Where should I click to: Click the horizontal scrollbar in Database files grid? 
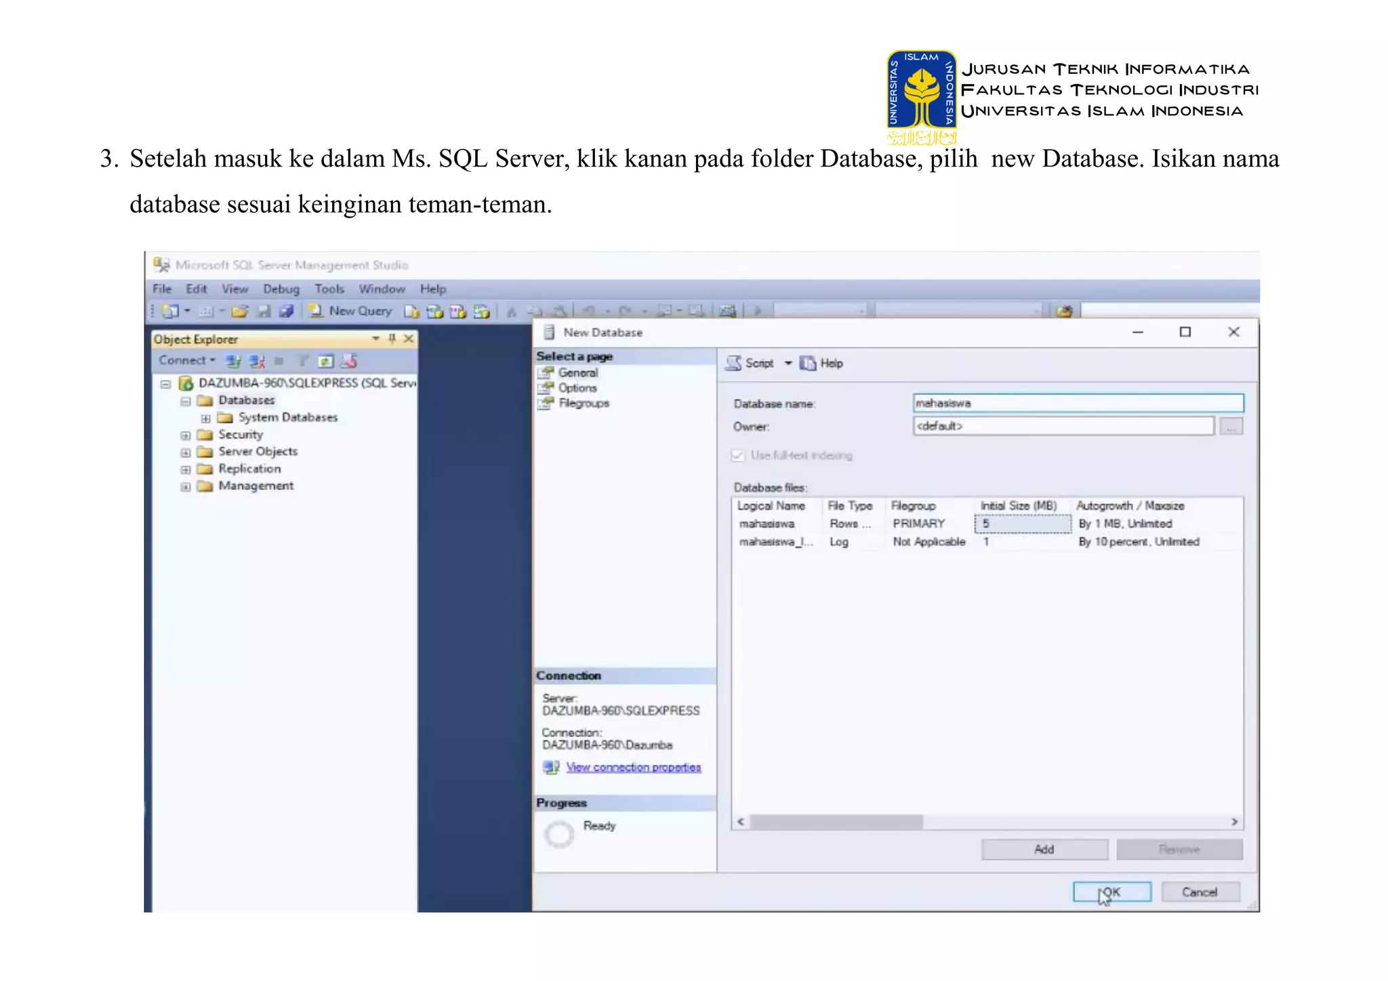pos(836,822)
